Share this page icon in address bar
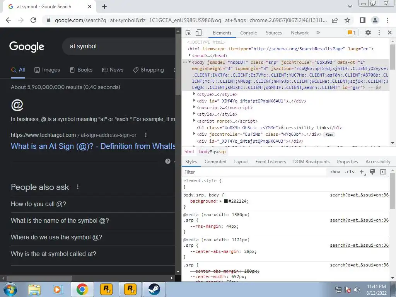This screenshot has height=297, width=396. [335, 20]
